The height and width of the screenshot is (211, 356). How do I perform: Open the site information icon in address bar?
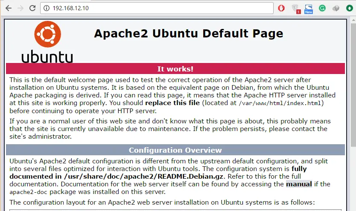coord(47,8)
